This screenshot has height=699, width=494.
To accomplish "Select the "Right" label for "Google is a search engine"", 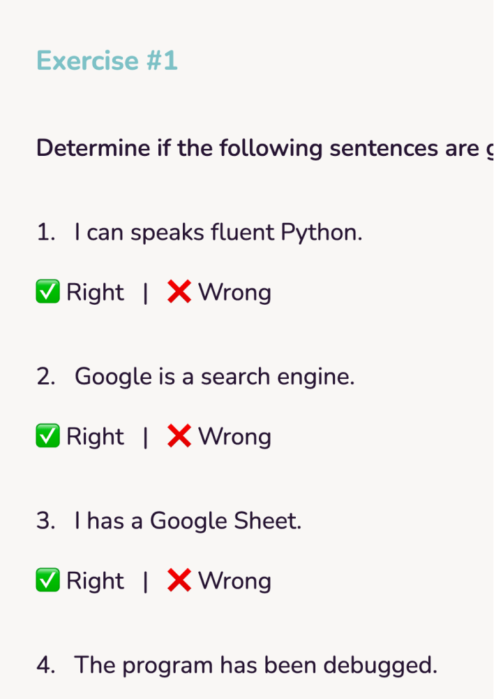I will pos(95,437).
